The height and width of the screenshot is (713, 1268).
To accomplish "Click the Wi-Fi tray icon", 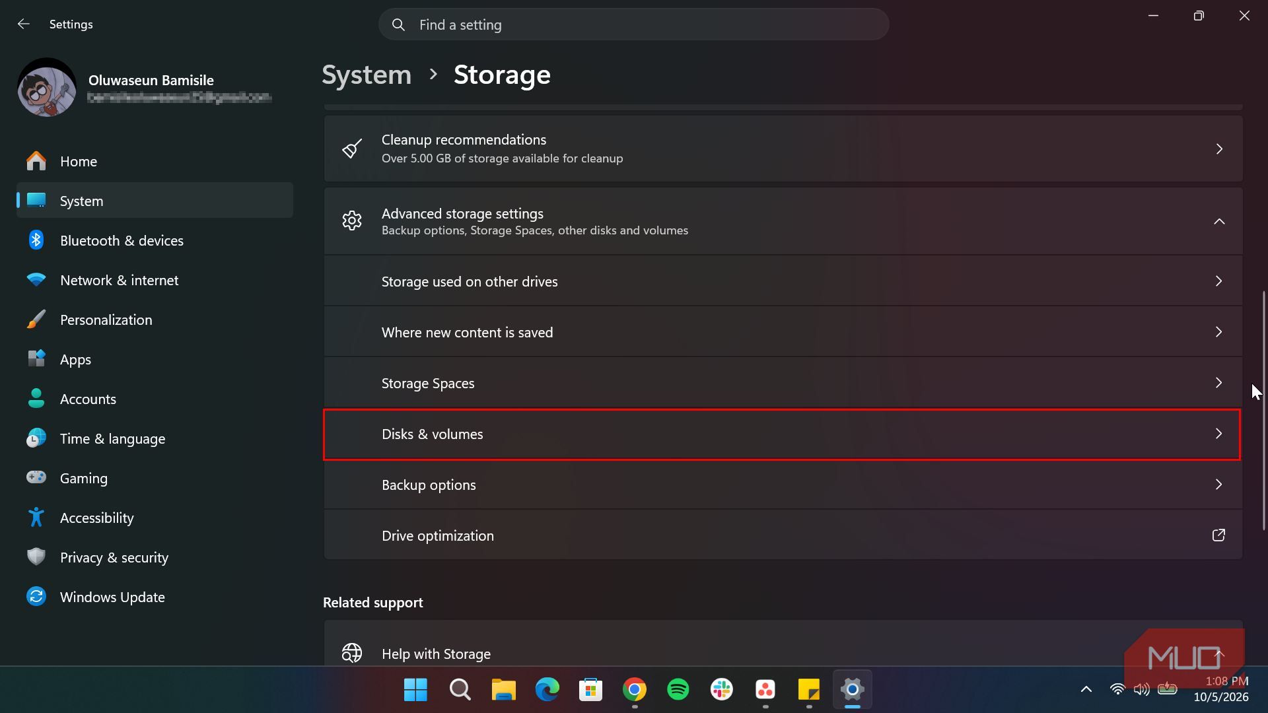I will click(x=1117, y=690).
